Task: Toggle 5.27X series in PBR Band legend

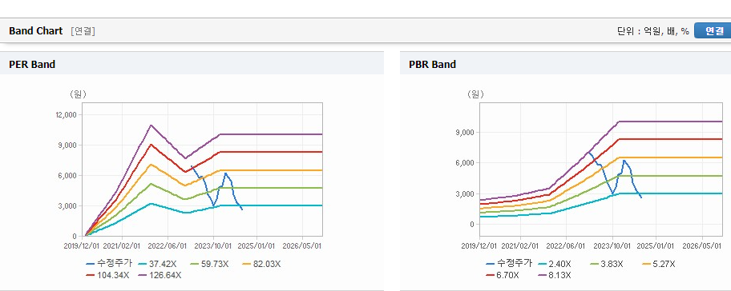Action: point(658,264)
